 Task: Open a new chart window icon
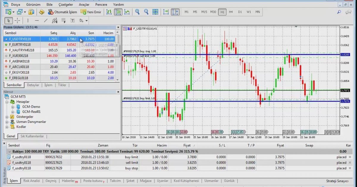[8, 12]
